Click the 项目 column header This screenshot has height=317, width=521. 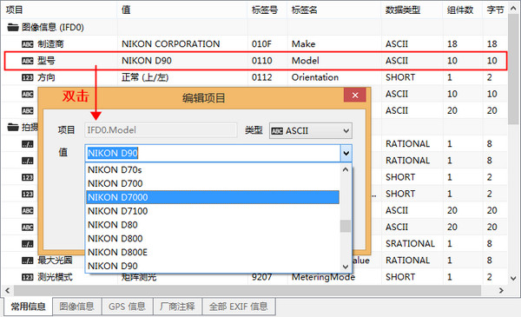59,10
